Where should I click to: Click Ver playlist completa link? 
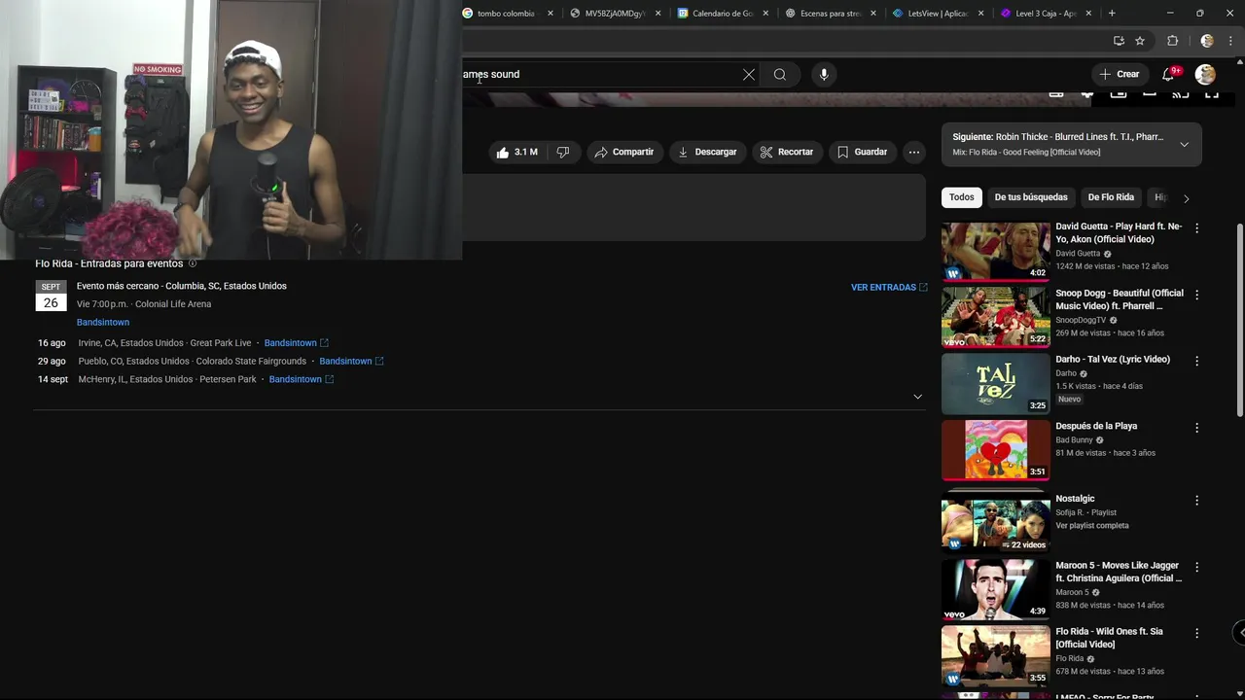click(x=1092, y=526)
